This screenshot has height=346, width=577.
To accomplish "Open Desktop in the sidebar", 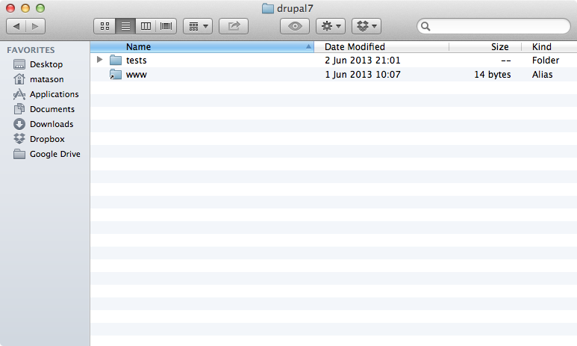I will pyautogui.click(x=45, y=64).
